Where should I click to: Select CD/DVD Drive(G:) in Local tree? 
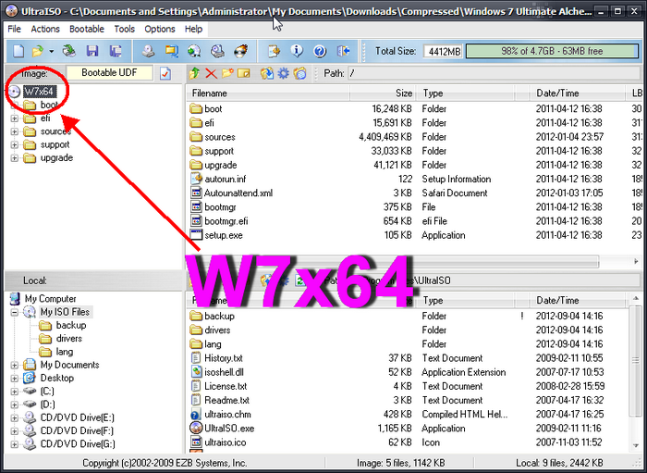pyautogui.click(x=77, y=444)
